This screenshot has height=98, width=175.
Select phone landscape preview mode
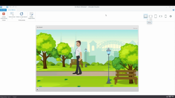(x=161, y=16)
